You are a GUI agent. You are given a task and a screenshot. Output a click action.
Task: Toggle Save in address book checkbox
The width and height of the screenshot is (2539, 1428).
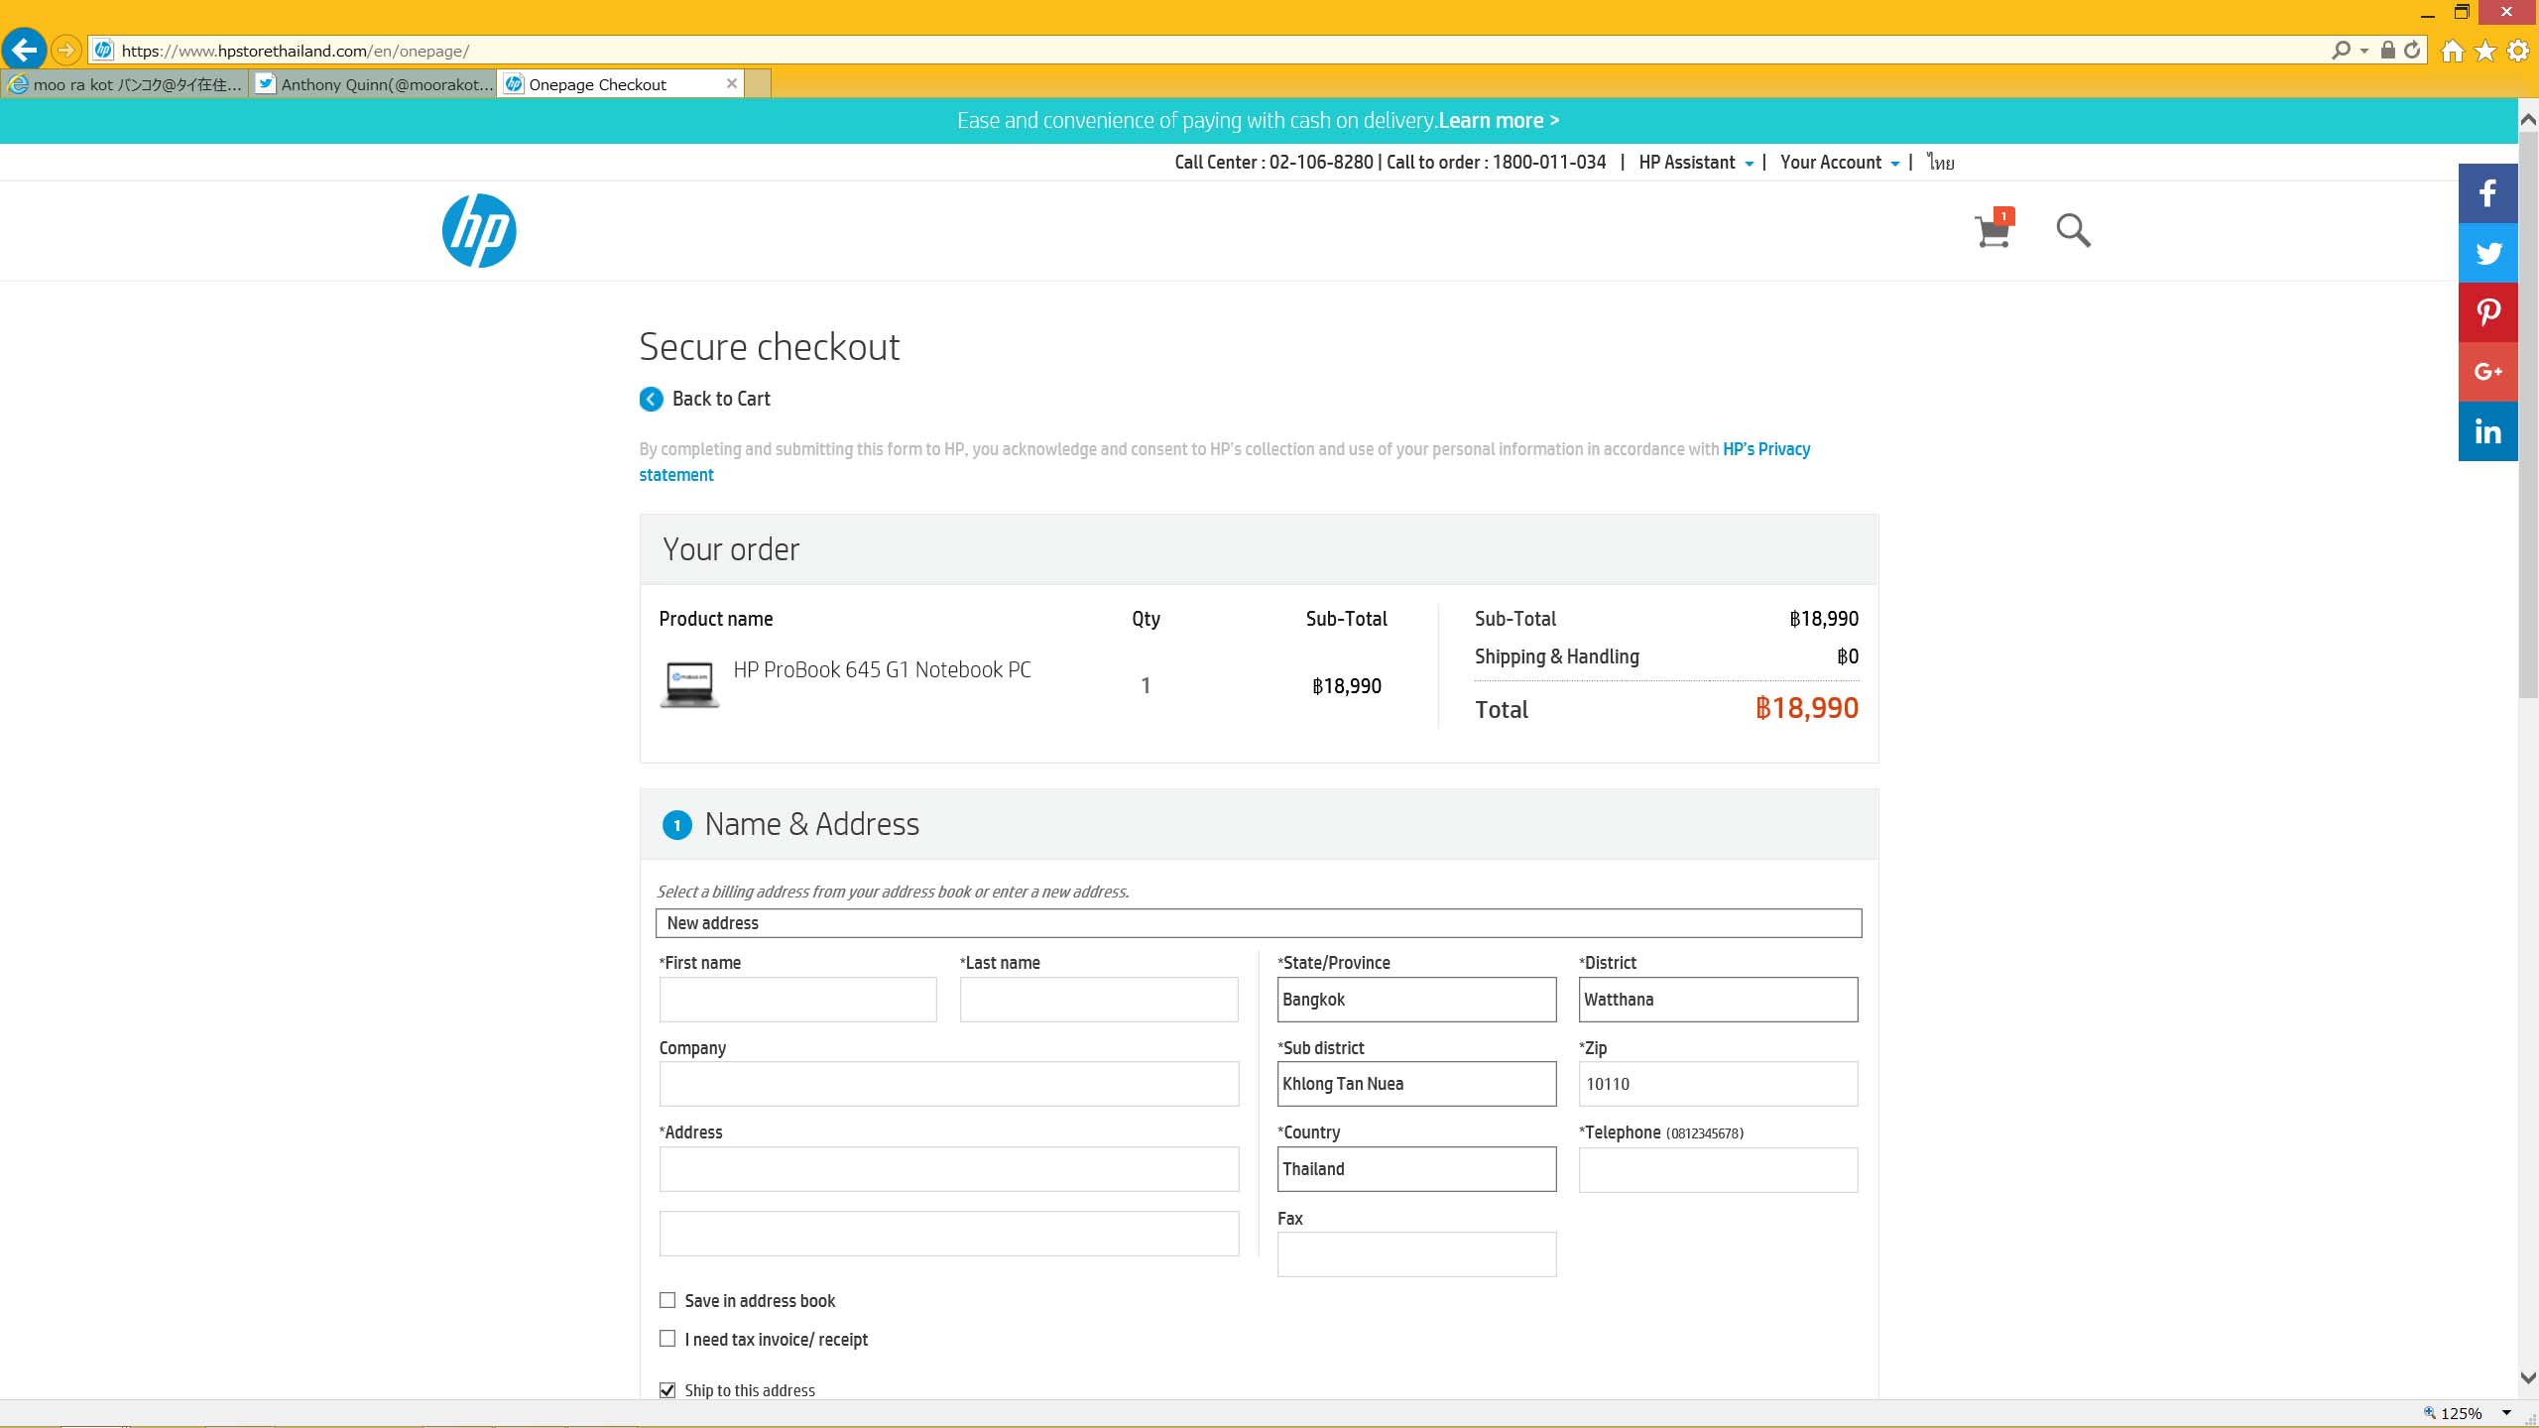point(667,1300)
